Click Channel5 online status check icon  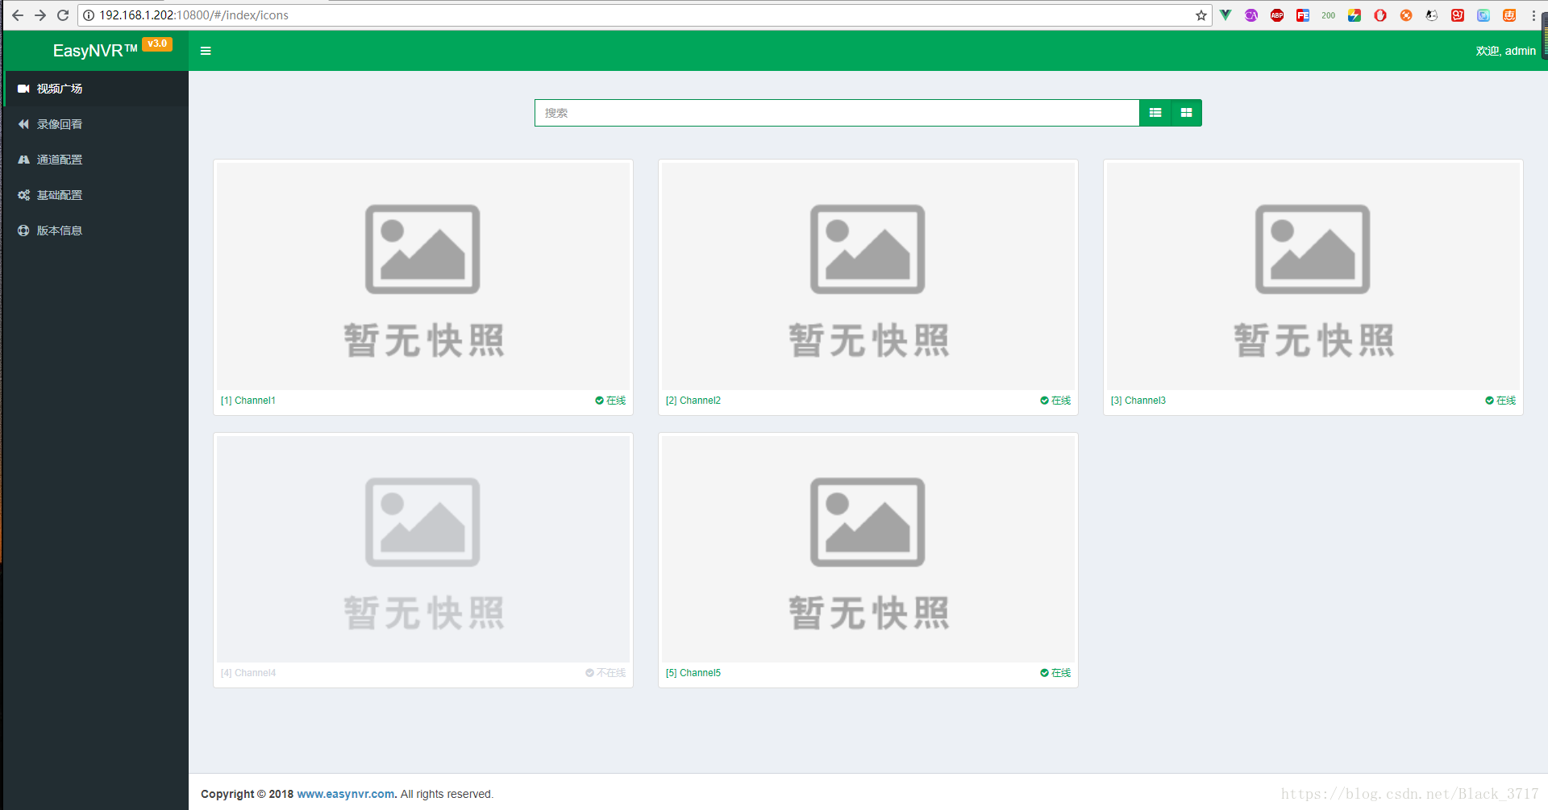click(1044, 673)
